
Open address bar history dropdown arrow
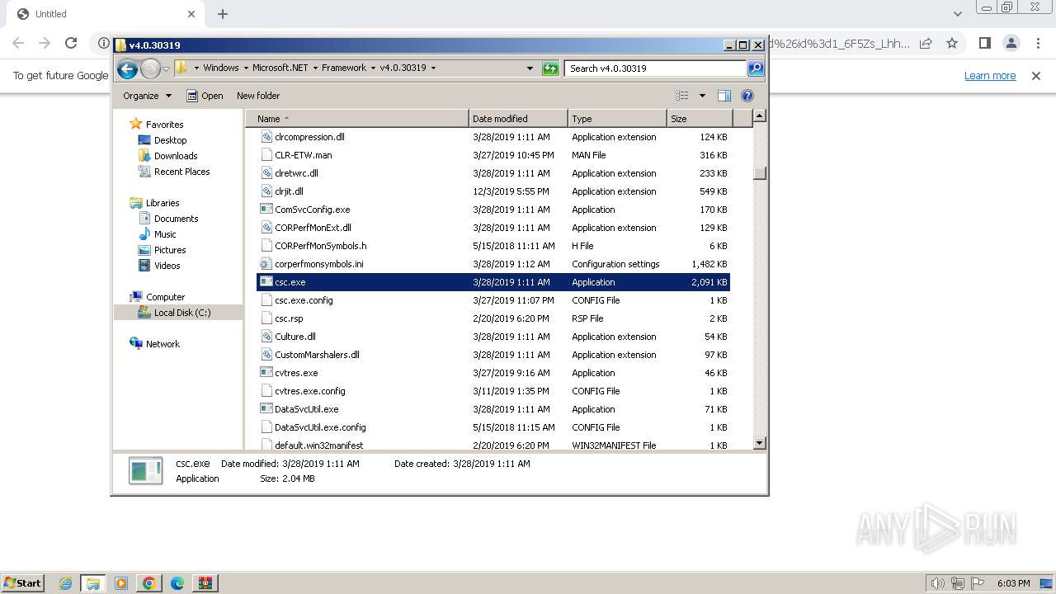point(530,68)
